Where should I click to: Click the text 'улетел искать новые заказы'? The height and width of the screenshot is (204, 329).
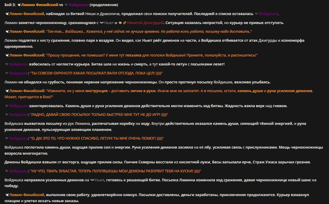[51, 201]
